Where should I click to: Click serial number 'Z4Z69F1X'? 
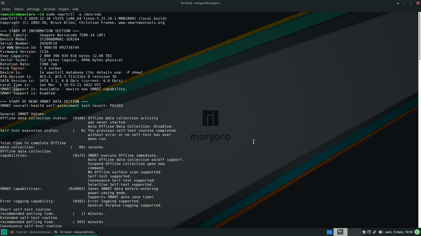coord(48,43)
